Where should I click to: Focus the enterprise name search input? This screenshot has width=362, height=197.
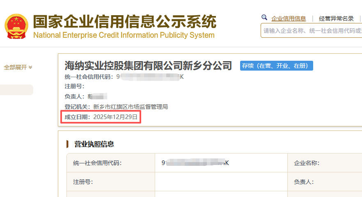point(312,30)
